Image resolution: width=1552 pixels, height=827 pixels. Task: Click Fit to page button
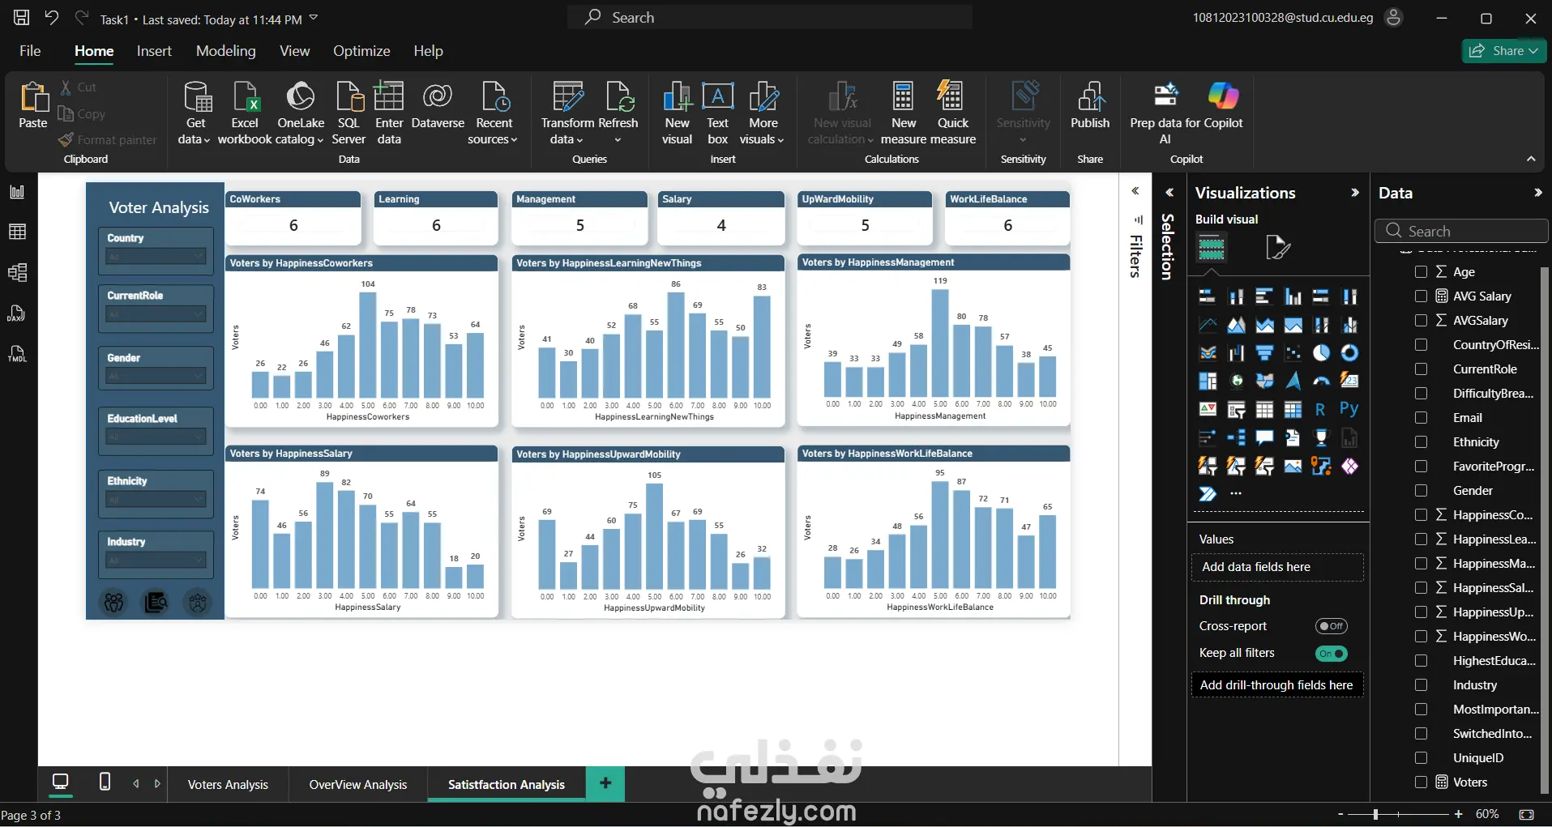[1527, 814]
